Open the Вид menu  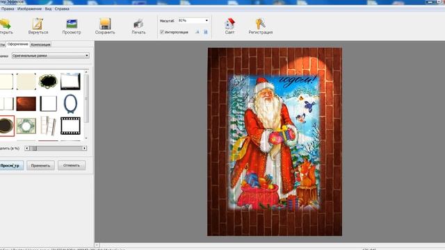[48, 9]
